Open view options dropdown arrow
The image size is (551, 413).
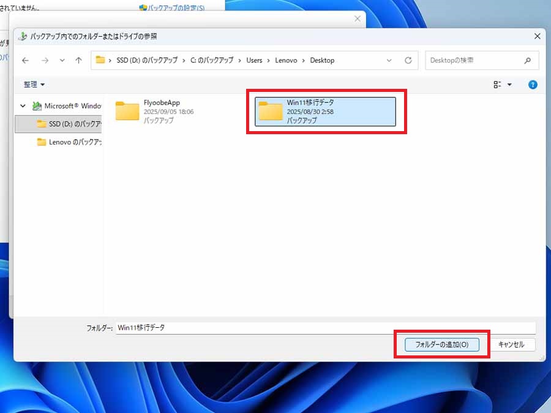(509, 85)
